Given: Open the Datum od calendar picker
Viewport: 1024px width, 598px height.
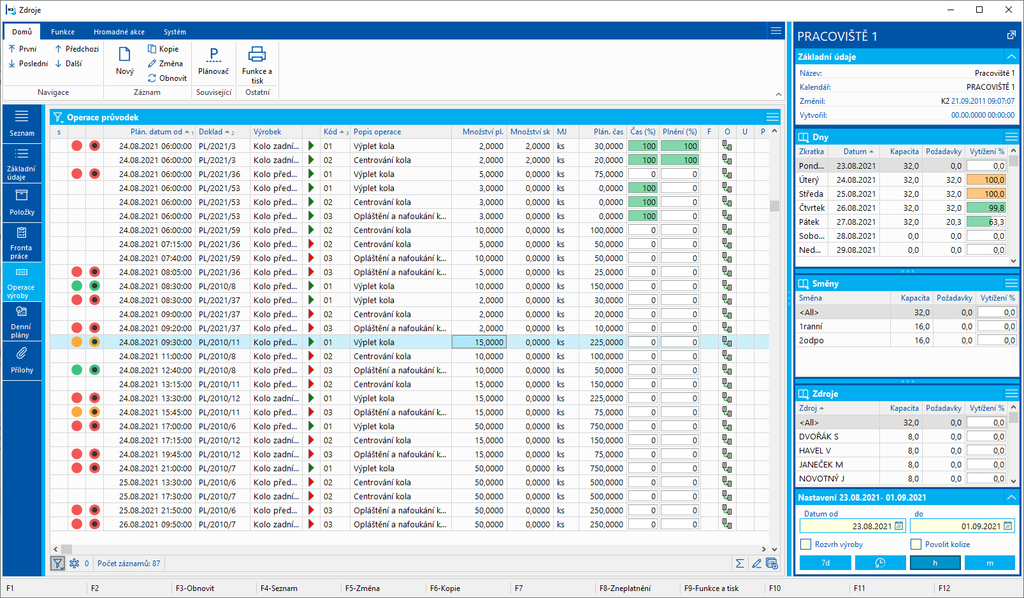Looking at the screenshot, I should 898,526.
